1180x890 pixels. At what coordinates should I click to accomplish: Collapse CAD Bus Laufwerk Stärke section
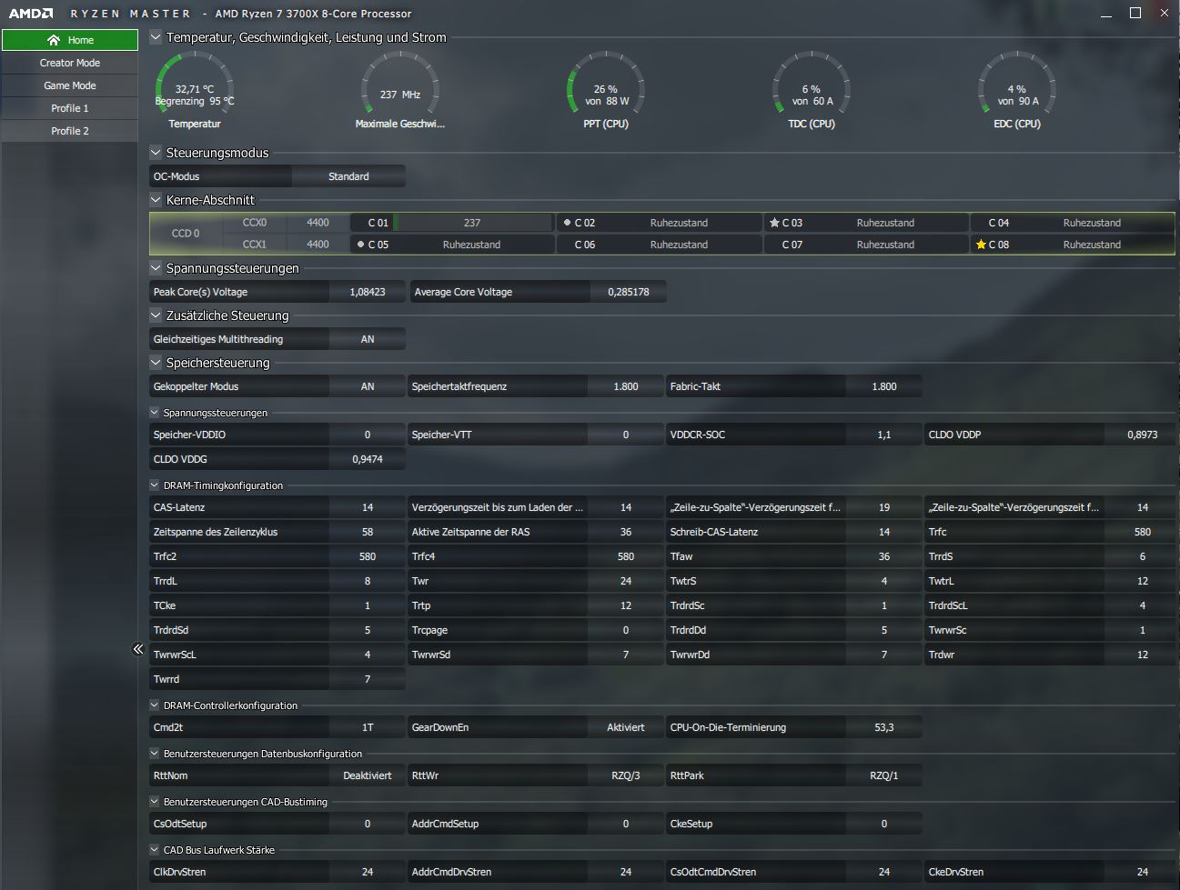click(155, 850)
